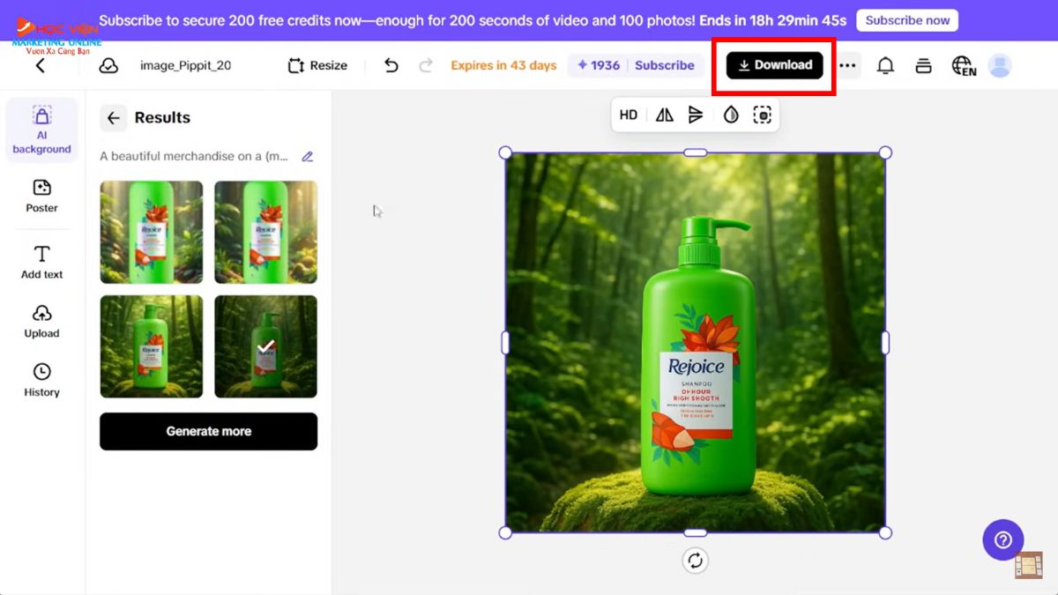Click the Results panel heading

point(162,117)
